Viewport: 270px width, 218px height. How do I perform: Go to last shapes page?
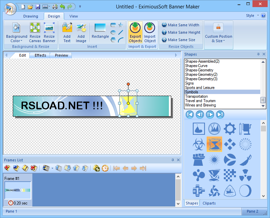pyautogui.click(x=220, y=115)
